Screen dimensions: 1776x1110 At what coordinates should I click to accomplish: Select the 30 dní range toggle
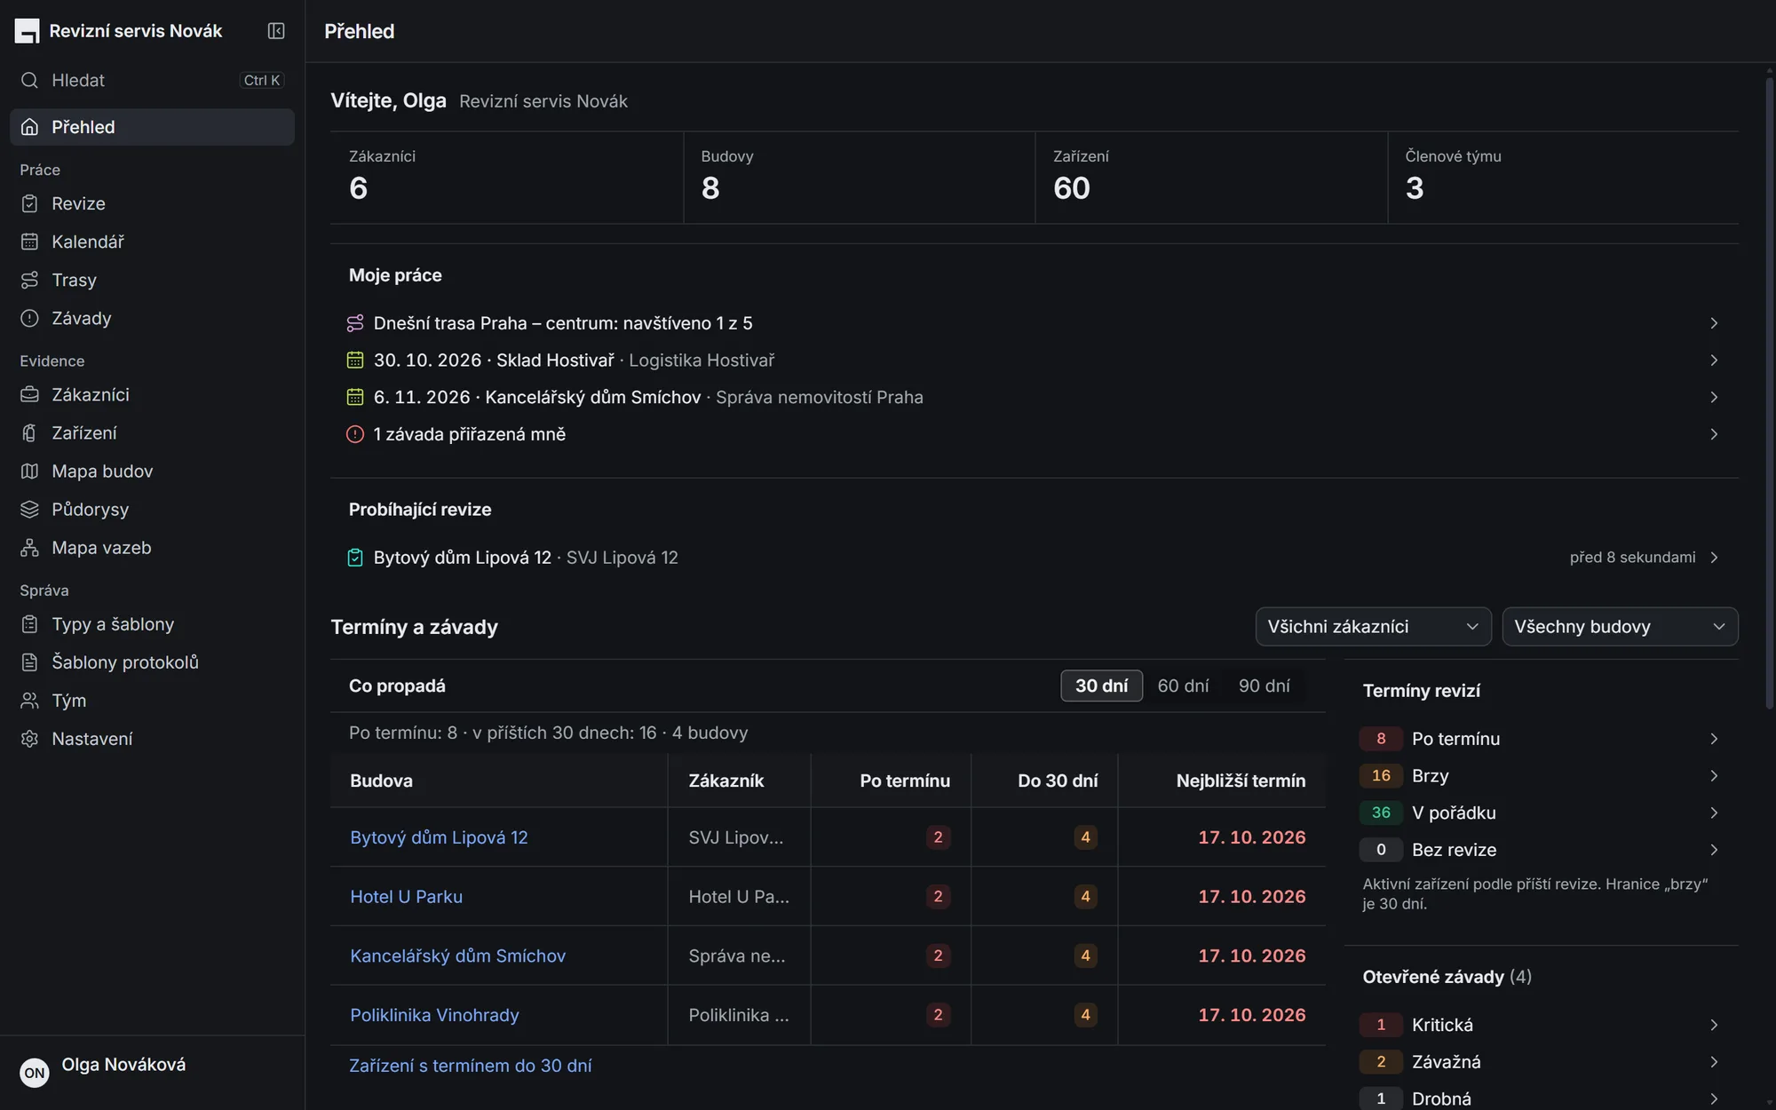1101,686
